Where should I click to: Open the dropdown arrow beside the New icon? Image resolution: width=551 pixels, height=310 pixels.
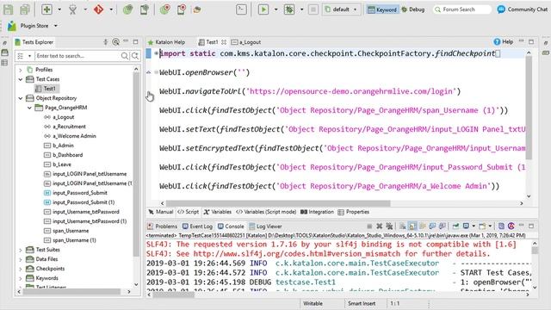coord(59,9)
